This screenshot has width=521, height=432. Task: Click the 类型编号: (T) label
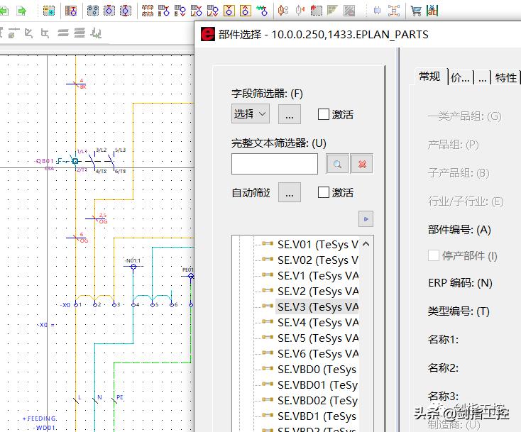pos(459,311)
